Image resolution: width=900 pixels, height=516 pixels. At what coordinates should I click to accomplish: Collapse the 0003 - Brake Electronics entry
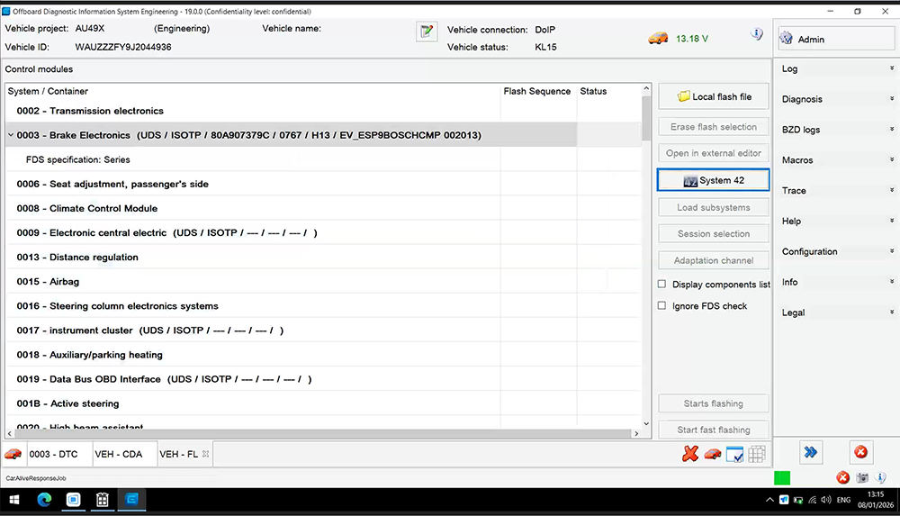(x=10, y=135)
